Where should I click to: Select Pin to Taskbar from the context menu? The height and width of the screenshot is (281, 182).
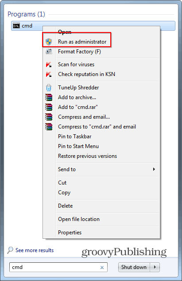(x=74, y=136)
